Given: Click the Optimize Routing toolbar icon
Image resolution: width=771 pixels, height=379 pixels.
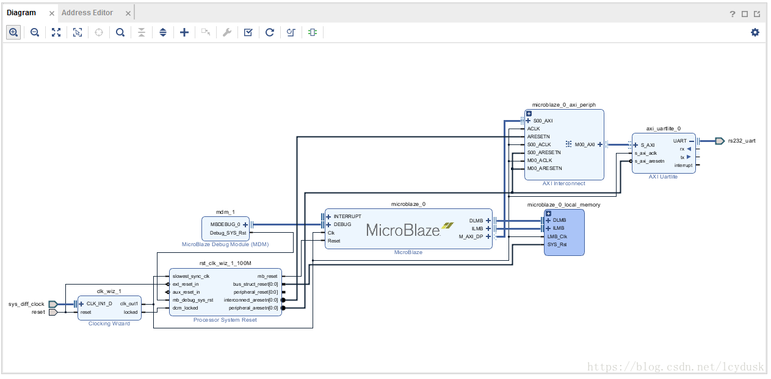Looking at the screenshot, I should pos(291,32).
